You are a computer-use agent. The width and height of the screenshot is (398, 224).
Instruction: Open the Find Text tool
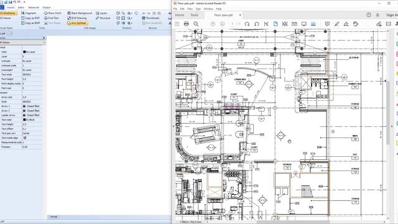tap(51, 18)
